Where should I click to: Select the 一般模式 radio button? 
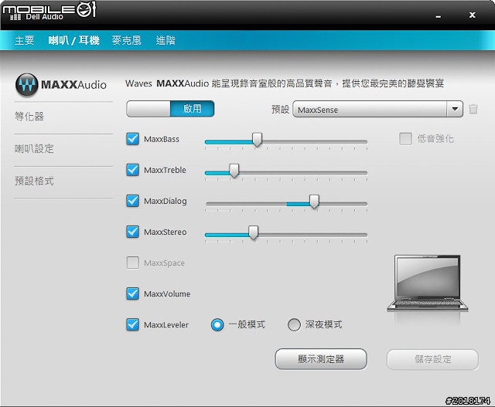coord(217,324)
